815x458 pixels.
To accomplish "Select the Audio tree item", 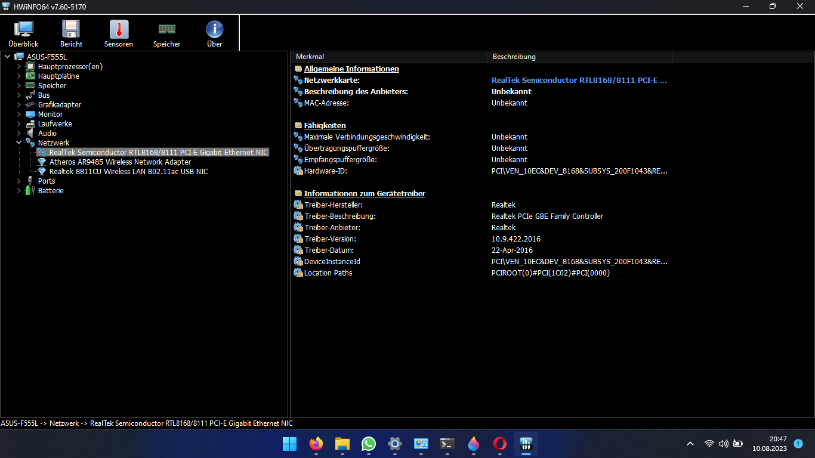I will [x=47, y=133].
